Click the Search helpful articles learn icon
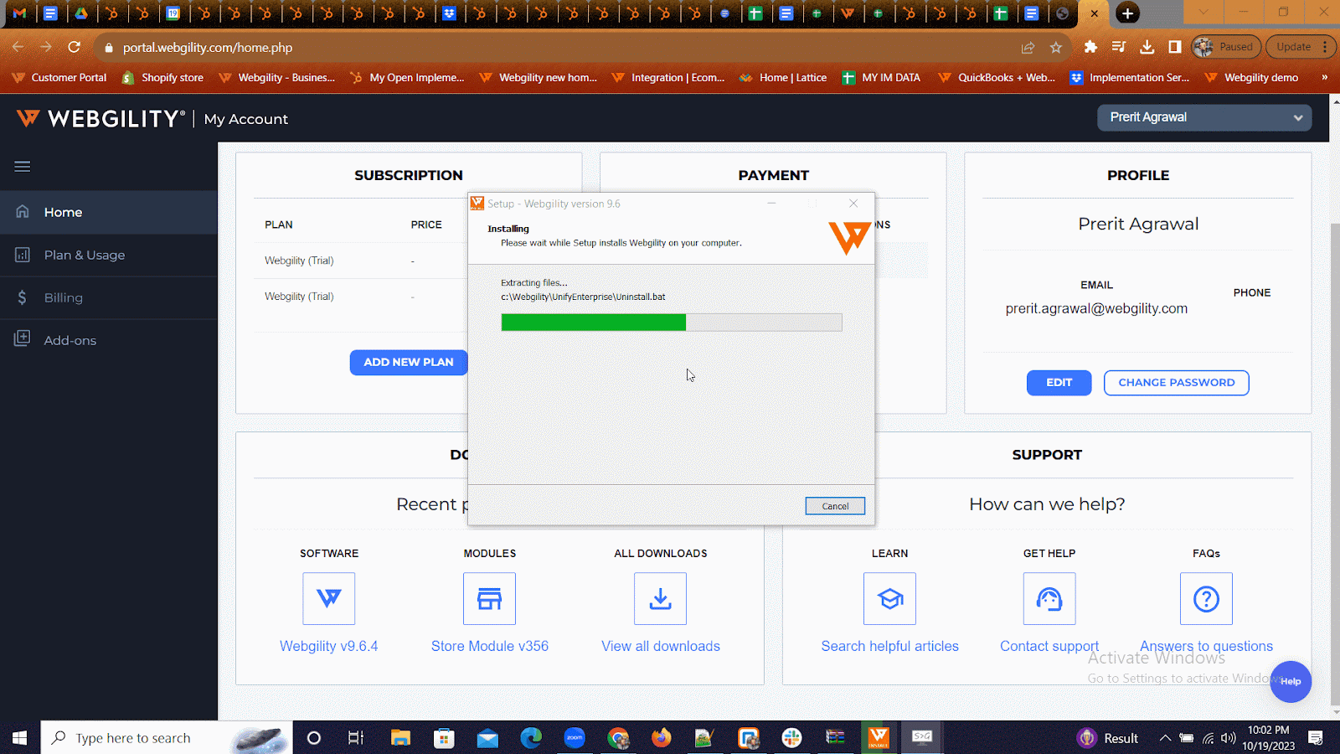 pos(889,598)
